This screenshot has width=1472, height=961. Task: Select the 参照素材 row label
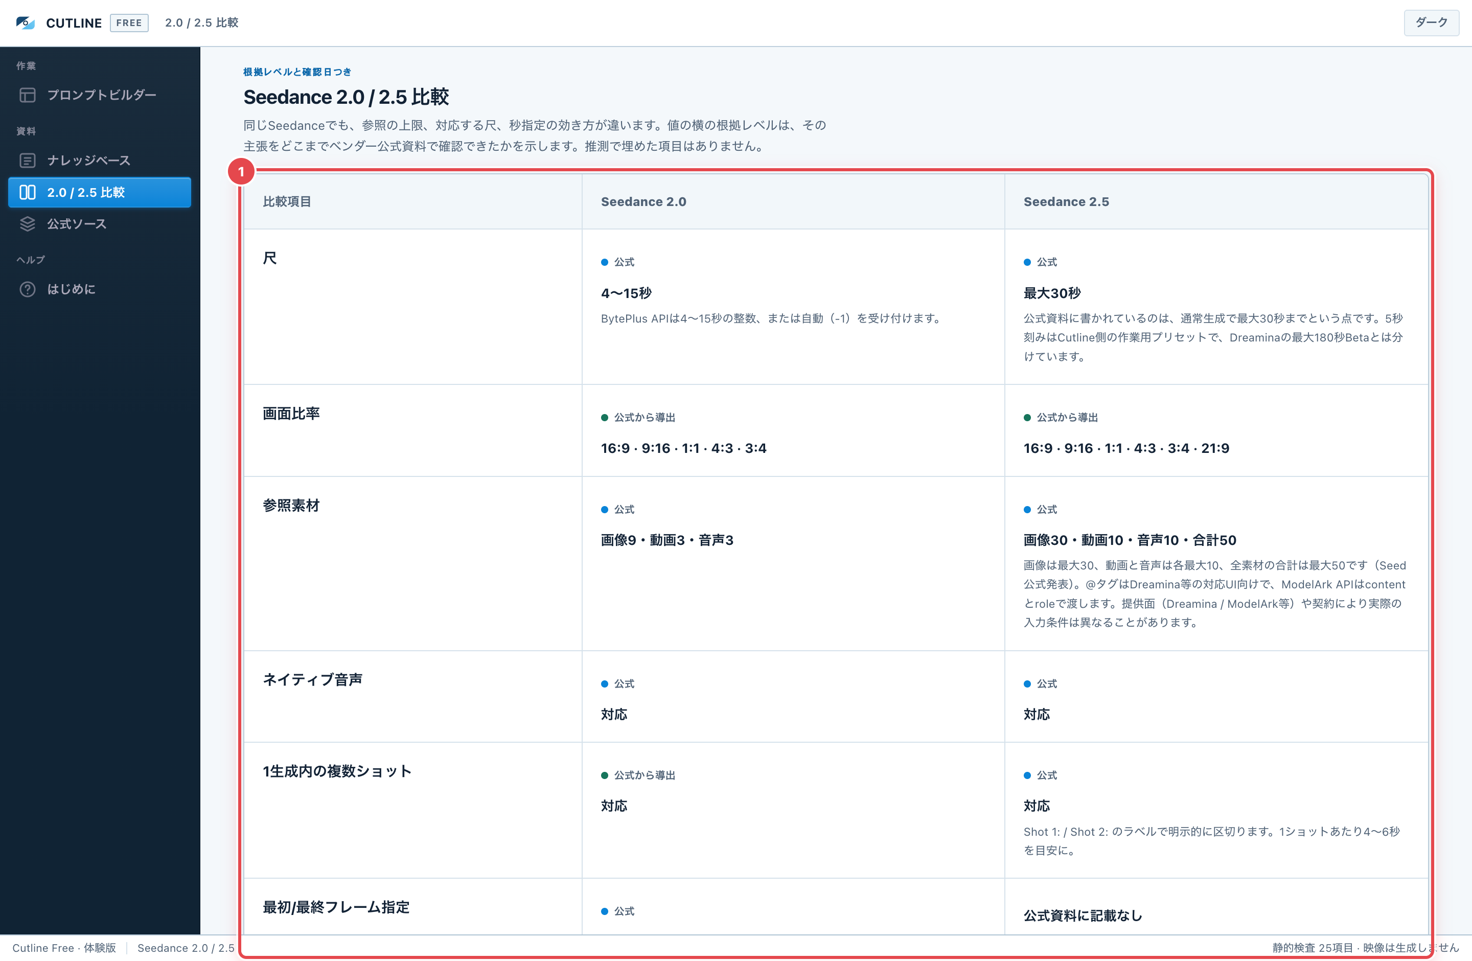[x=291, y=505]
